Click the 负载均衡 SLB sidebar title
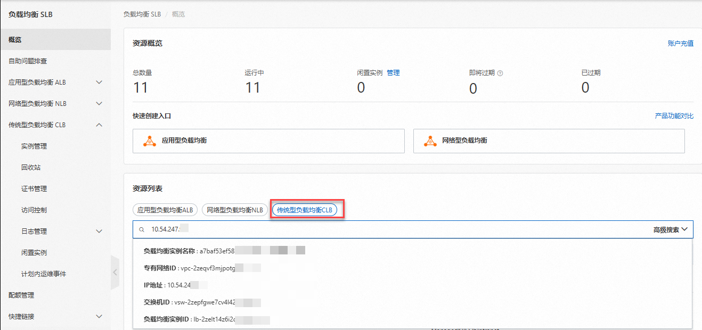The height and width of the screenshot is (330, 702). [x=30, y=14]
